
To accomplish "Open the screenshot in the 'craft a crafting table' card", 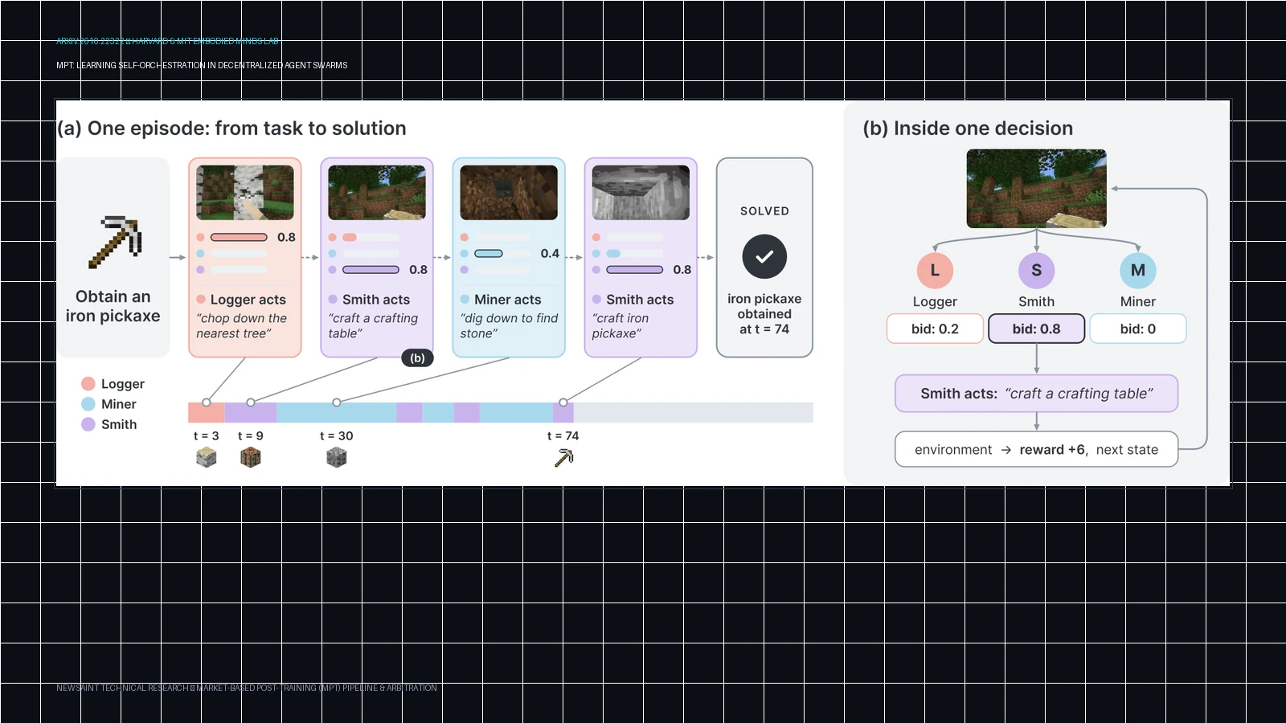I will click(377, 193).
